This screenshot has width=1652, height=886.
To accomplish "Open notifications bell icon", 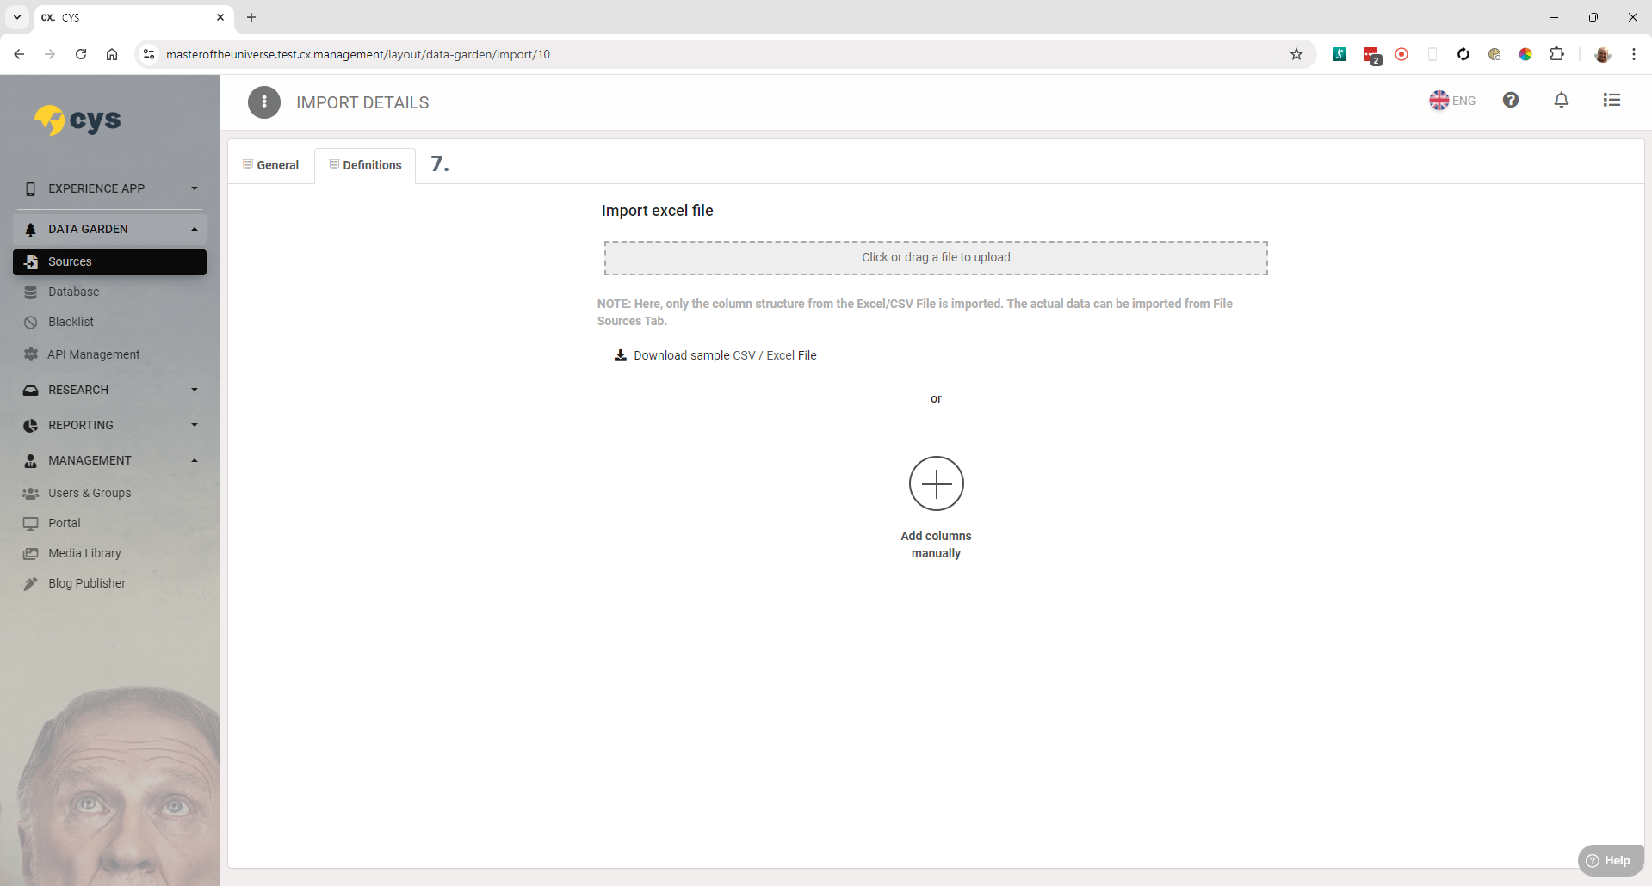I will coord(1561,100).
